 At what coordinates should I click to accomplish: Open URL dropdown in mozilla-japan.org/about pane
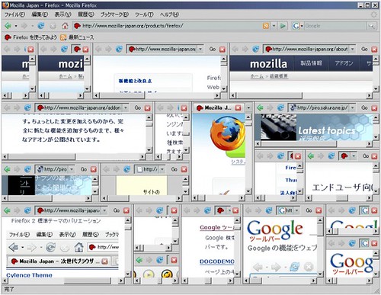pyautogui.click(x=352, y=49)
